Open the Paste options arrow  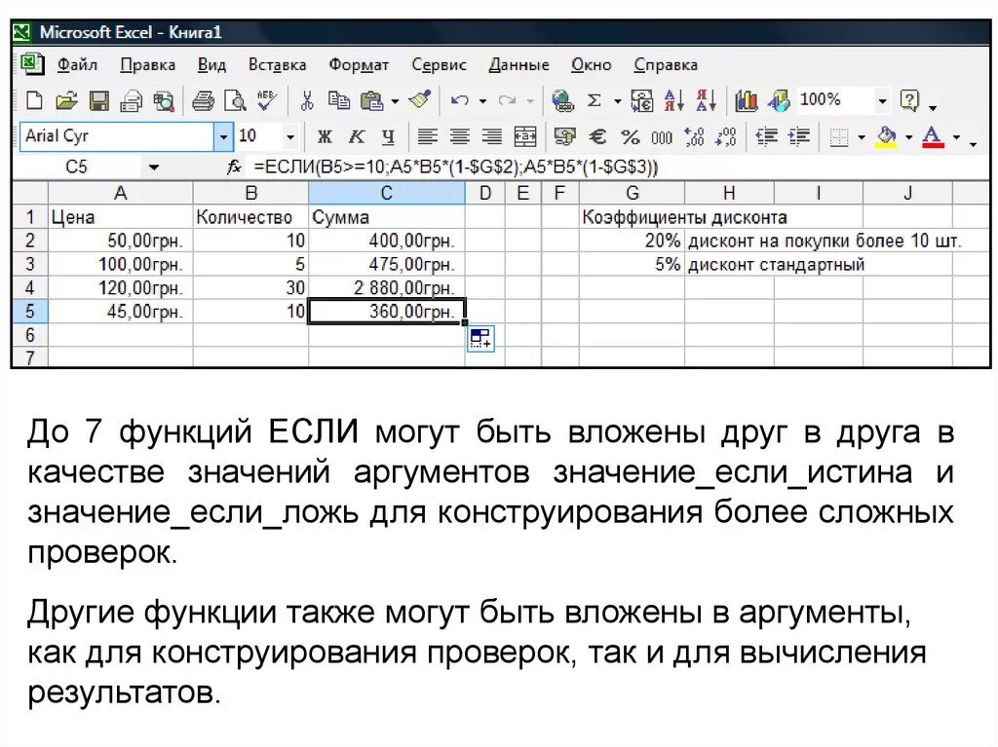tap(395, 101)
